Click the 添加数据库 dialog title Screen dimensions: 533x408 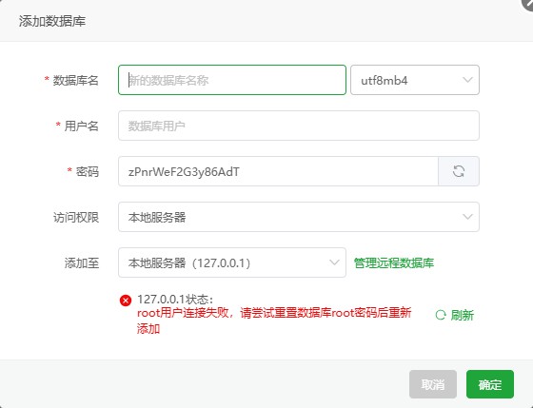(x=52, y=21)
